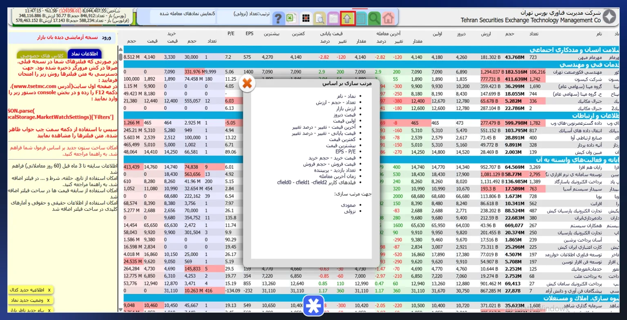Choose 'صعودی' ascending sort direction
This screenshot has height=320, width=627.
tap(348, 205)
